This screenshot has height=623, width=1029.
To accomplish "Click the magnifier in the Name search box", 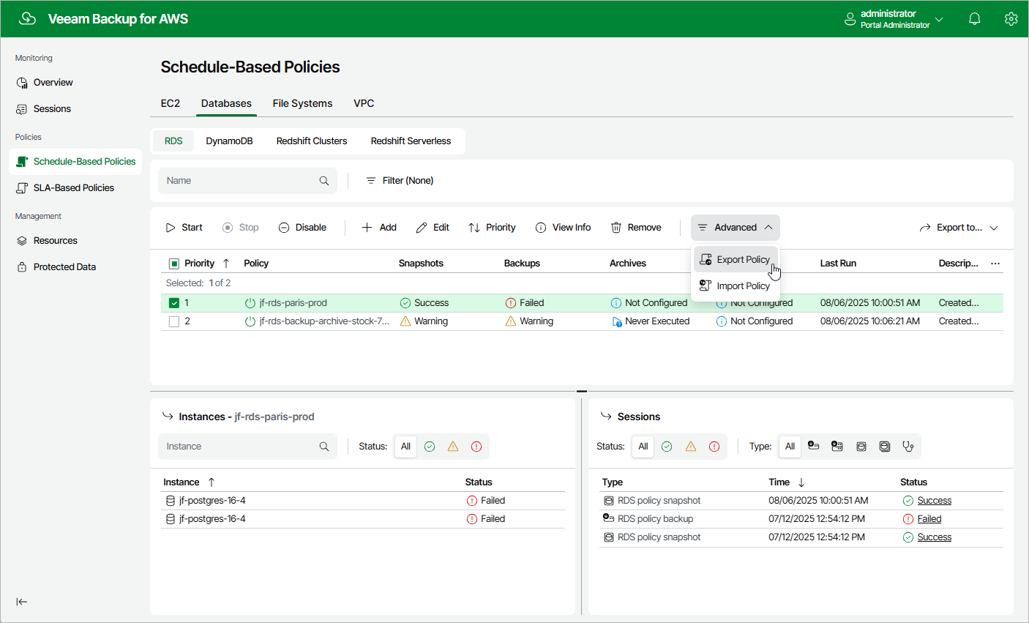I will click(x=324, y=181).
